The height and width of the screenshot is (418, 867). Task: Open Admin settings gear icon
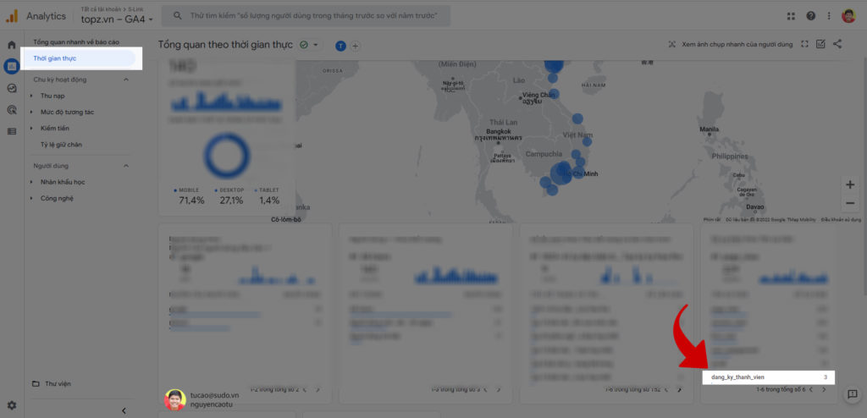(12, 405)
